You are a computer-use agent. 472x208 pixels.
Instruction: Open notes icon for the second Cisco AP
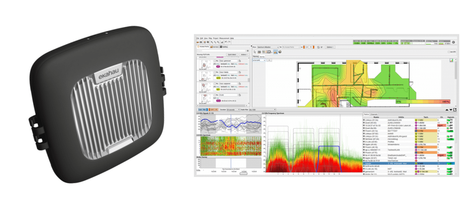point(240,72)
